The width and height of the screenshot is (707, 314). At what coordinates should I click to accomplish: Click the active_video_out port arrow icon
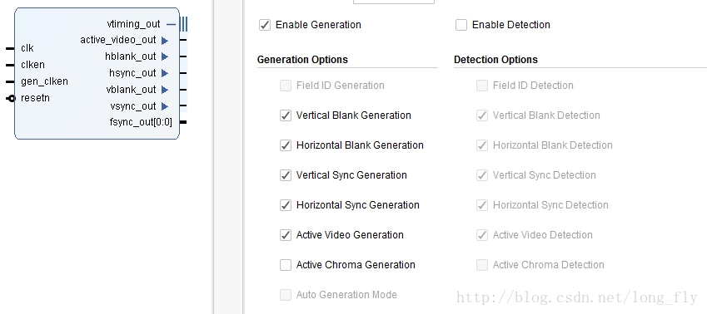pos(165,41)
